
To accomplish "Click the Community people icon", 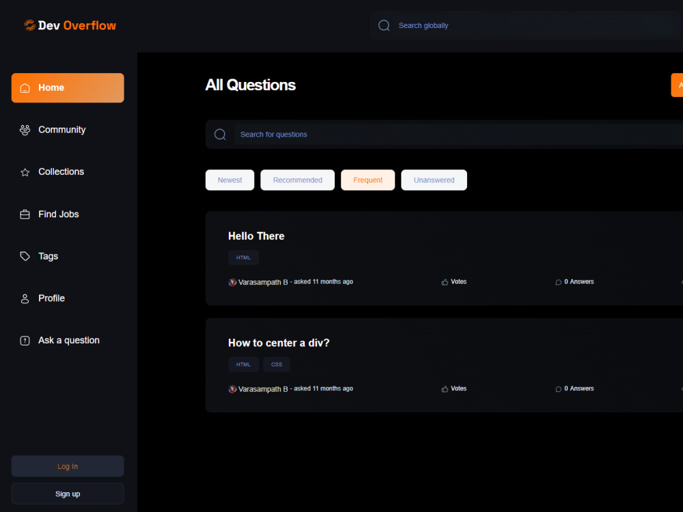I will pyautogui.click(x=25, y=130).
